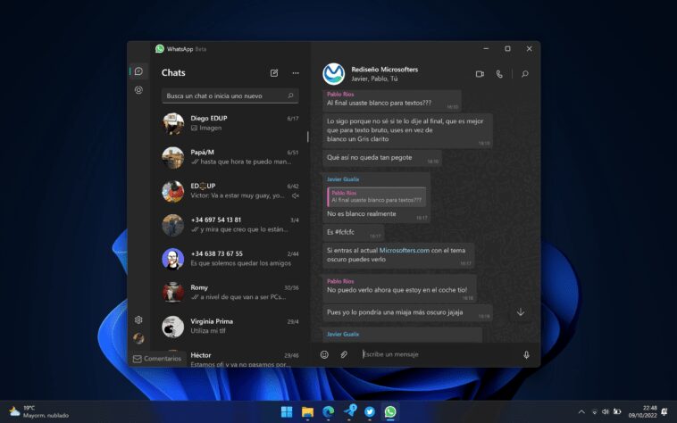Image resolution: width=677 pixels, height=423 pixels.
Task: Record a voice message with the microphone
Action: (526, 354)
